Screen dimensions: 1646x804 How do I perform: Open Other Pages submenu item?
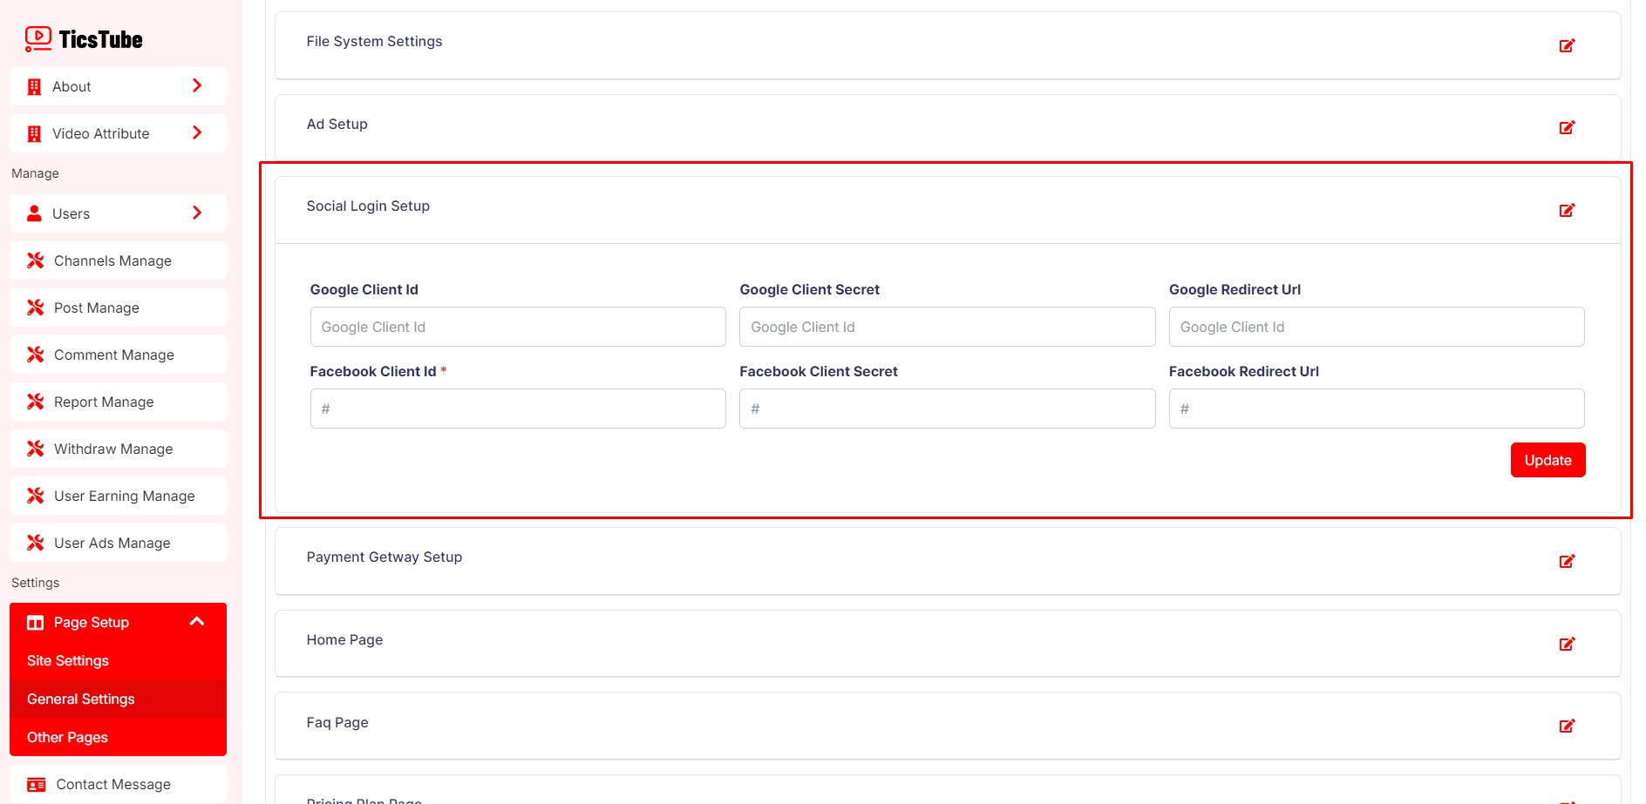coord(68,737)
